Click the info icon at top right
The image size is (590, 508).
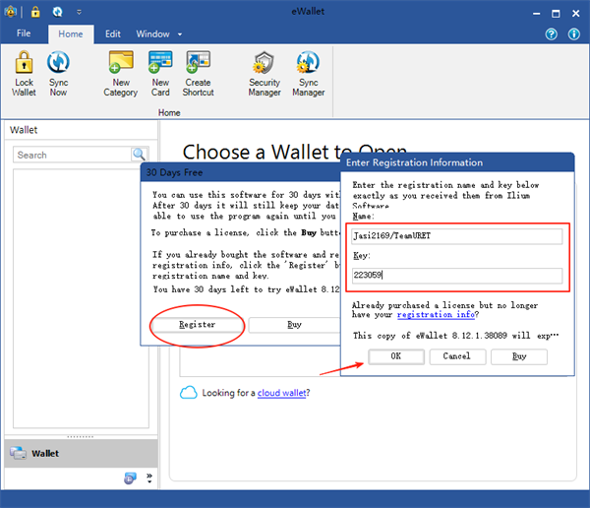pos(574,34)
